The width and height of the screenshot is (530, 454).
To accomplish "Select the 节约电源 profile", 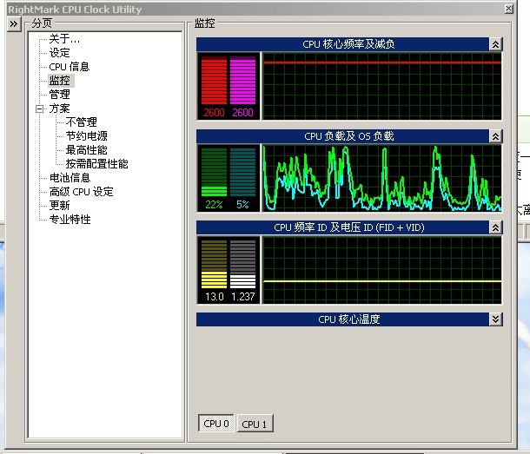I will [87, 136].
